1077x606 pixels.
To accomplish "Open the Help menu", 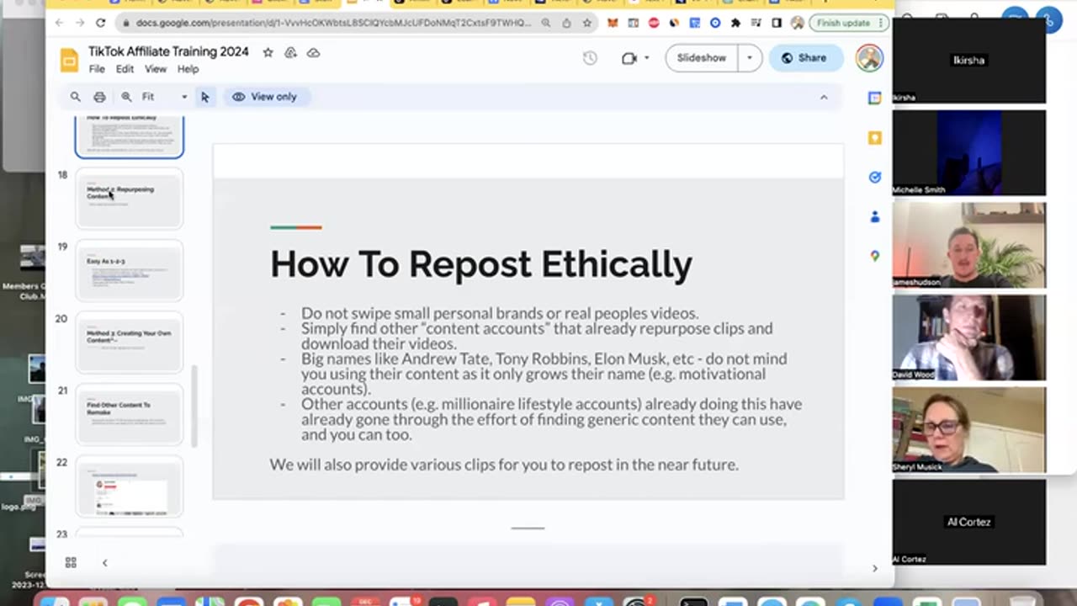I will [188, 69].
